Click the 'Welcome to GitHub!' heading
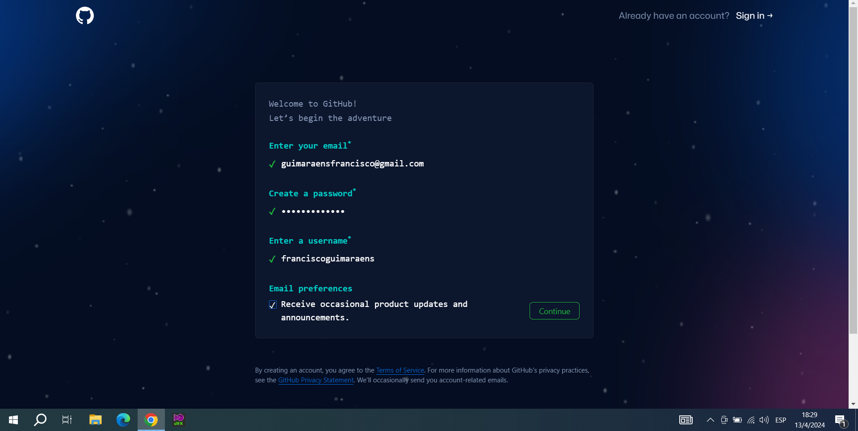858x431 pixels. pyautogui.click(x=313, y=104)
